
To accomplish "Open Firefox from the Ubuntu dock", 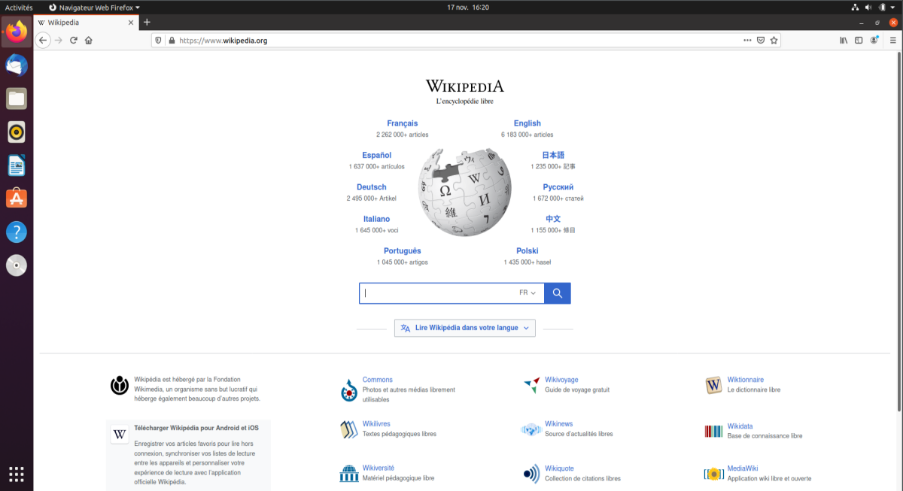I will (x=17, y=32).
